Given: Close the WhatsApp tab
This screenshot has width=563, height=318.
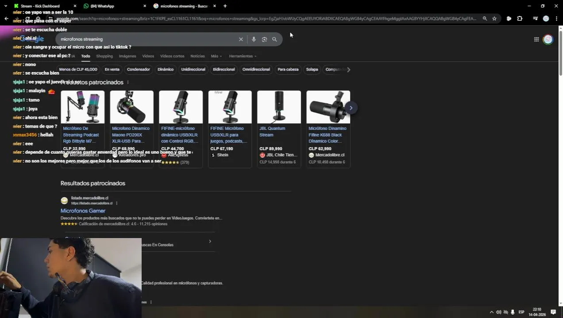Looking at the screenshot, I should [145, 6].
